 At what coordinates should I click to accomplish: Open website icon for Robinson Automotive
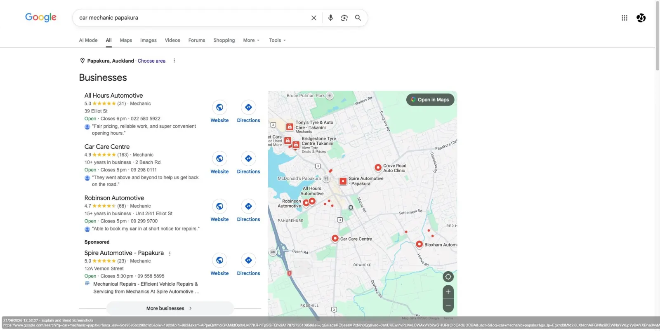coord(219,206)
